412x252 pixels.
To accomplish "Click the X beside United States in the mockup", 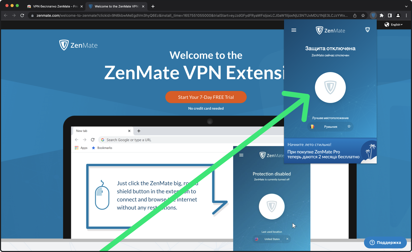I will (287, 239).
